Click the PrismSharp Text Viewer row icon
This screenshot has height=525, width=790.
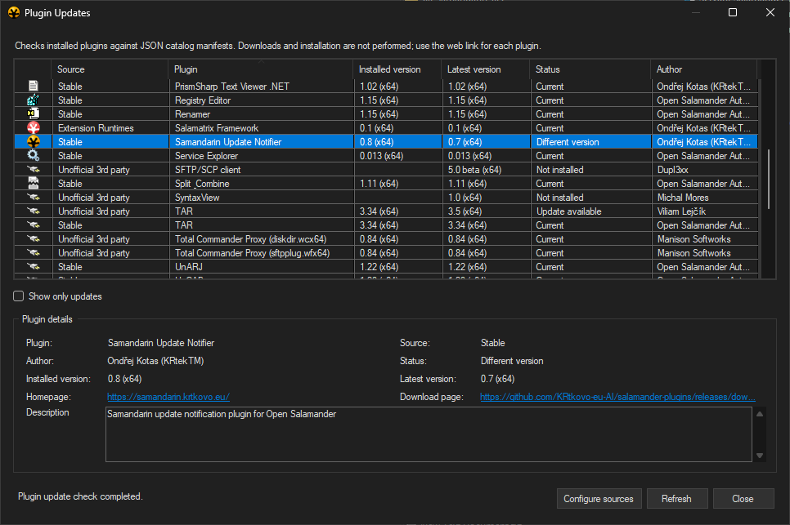tap(34, 86)
